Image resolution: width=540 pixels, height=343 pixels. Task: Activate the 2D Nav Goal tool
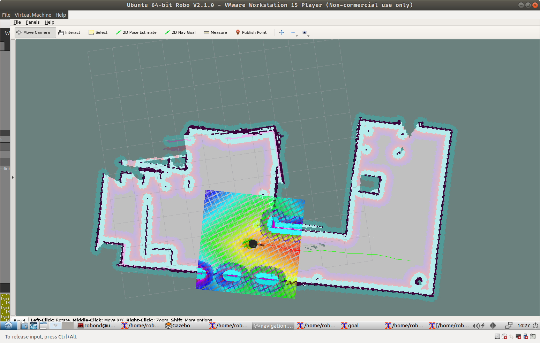tap(180, 32)
